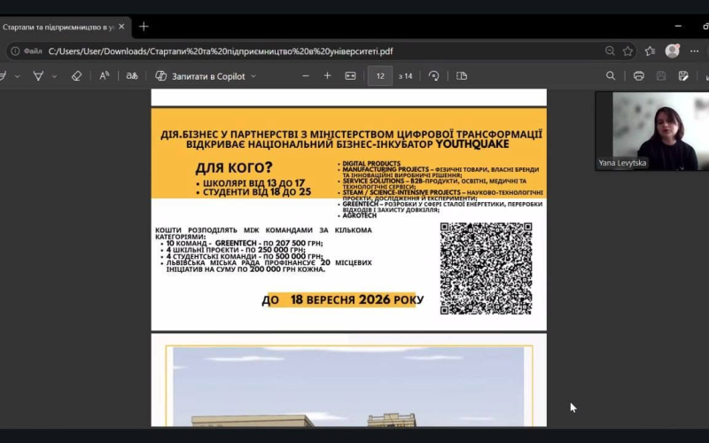709x443 pixels.
Task: Toggle fit to width view
Action: 350,76
